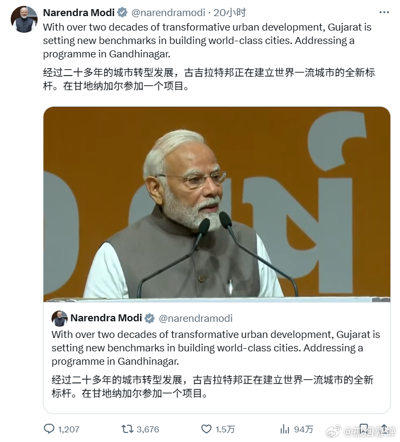This screenshot has width=400, height=442.
Task: Click the blue verified badge beside top name
Action: click(122, 13)
